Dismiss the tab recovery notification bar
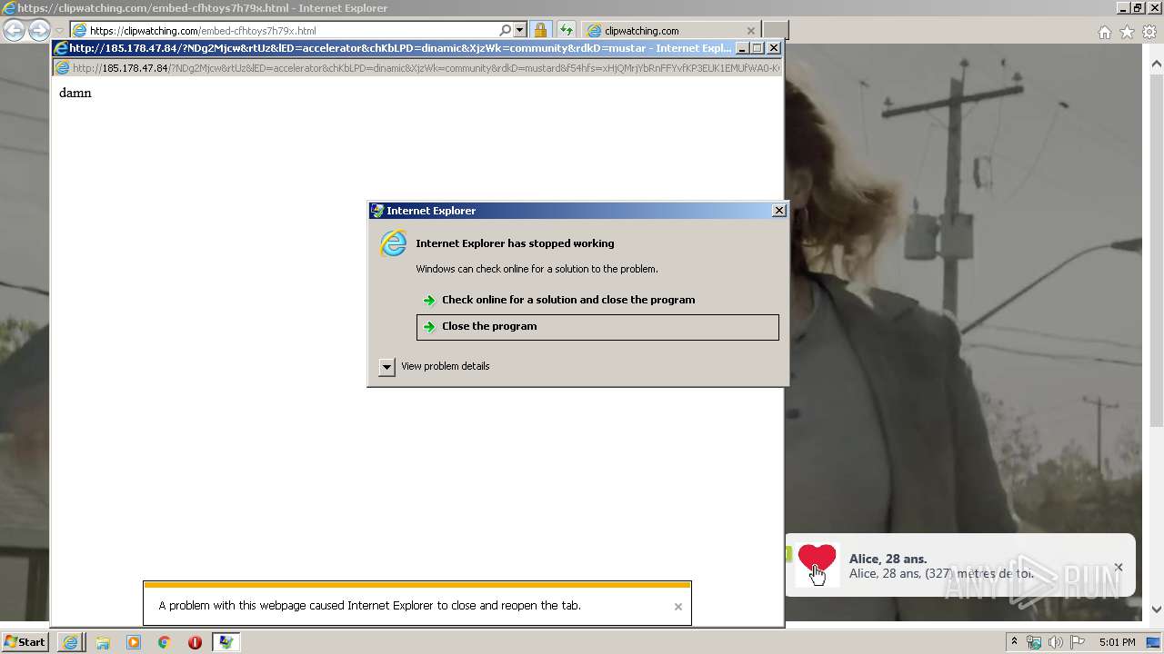The width and height of the screenshot is (1164, 654). pyautogui.click(x=677, y=607)
